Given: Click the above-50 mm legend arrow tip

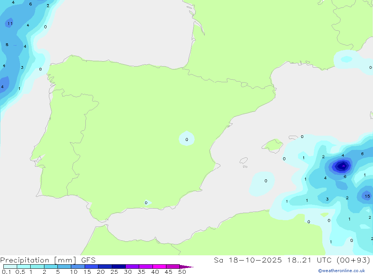Looking at the screenshot, I should click(186, 267).
